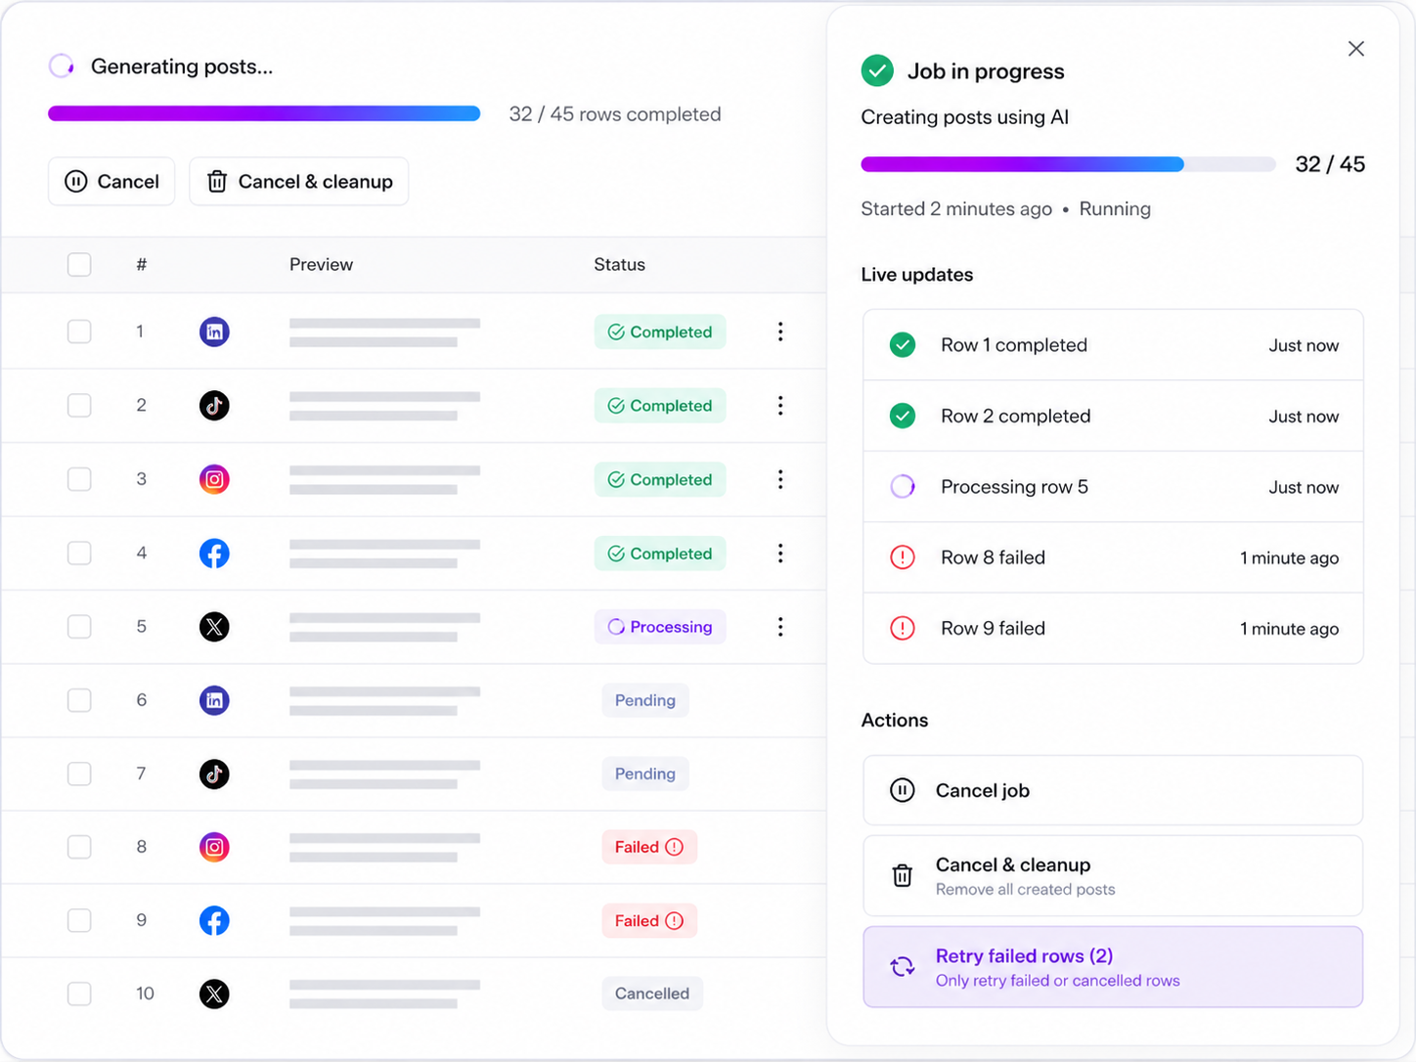Click the Completed status badge in row 1
The width and height of the screenshot is (1416, 1062).
click(x=660, y=332)
